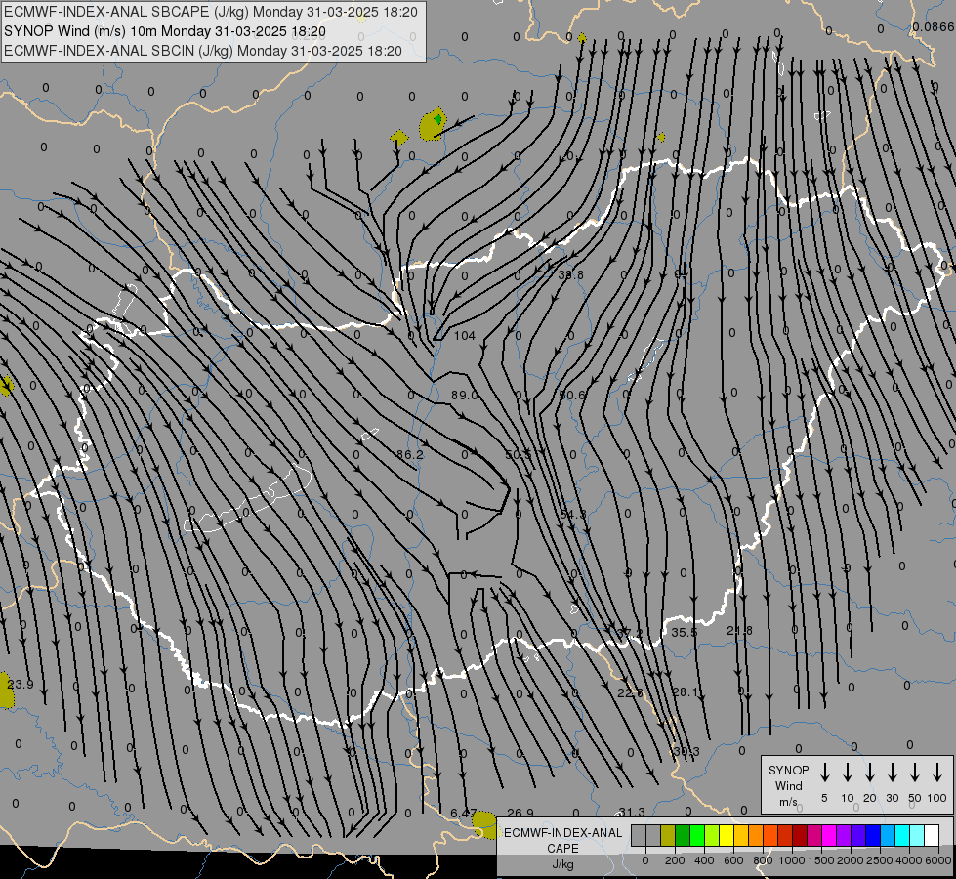956x879 pixels.
Task: Click the legend tick label 6000
Action: coord(939,860)
